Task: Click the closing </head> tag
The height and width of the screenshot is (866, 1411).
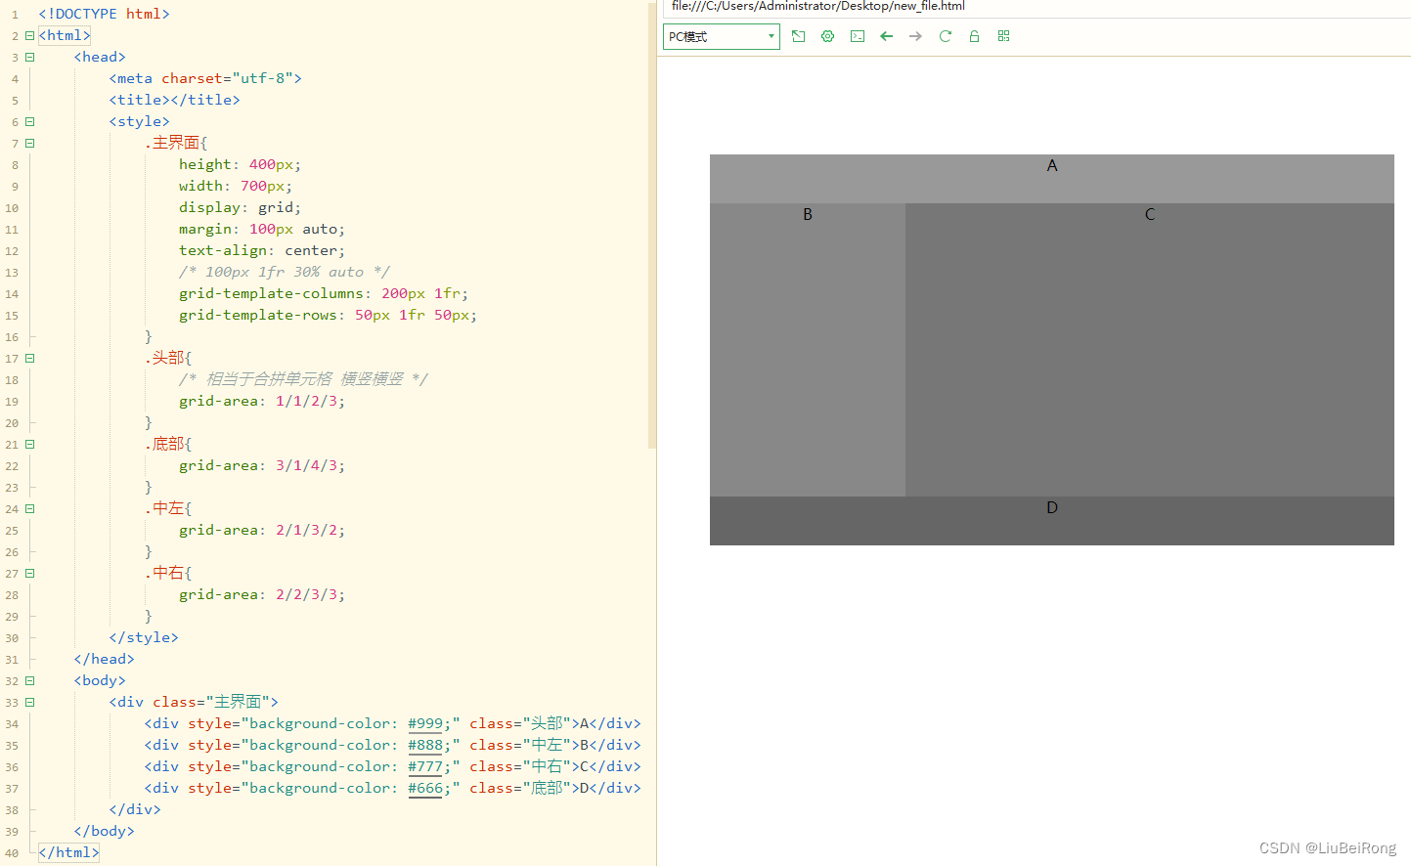Action: [x=104, y=659]
